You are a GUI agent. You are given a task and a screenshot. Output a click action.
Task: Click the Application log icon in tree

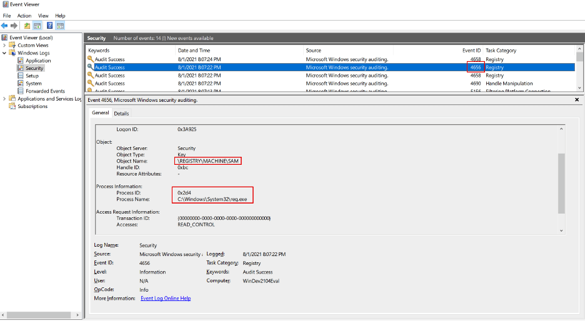click(21, 61)
